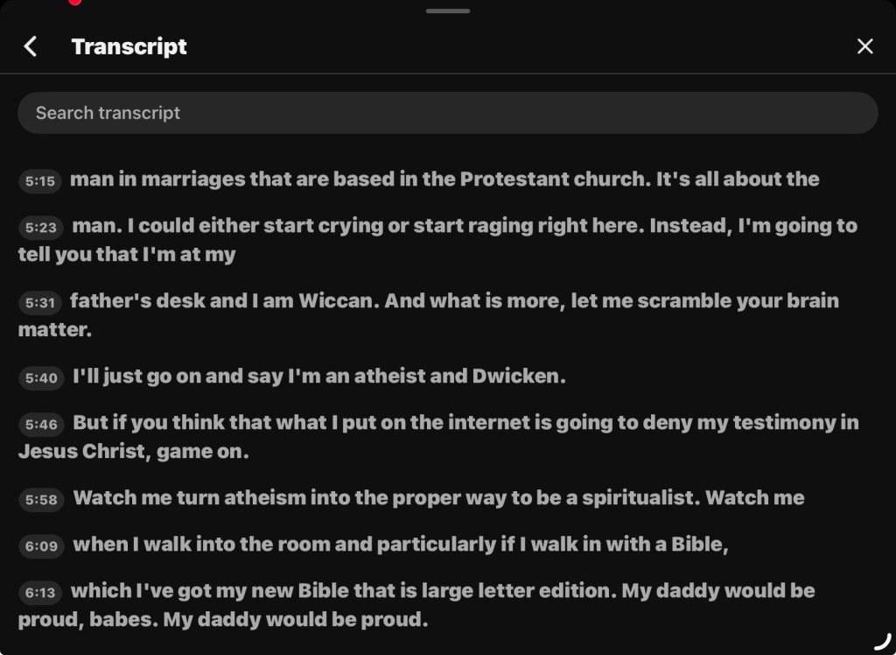
Task: Select the "turn atheism into the proper way" line
Action: pos(437,498)
